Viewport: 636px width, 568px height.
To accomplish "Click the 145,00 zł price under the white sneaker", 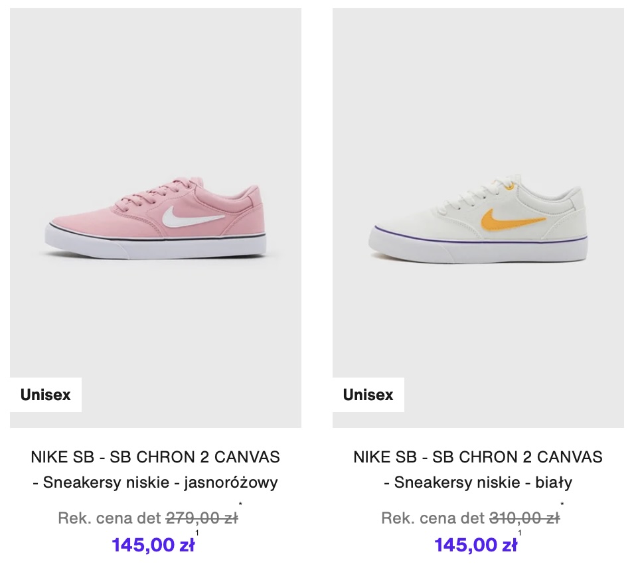I will click(475, 545).
